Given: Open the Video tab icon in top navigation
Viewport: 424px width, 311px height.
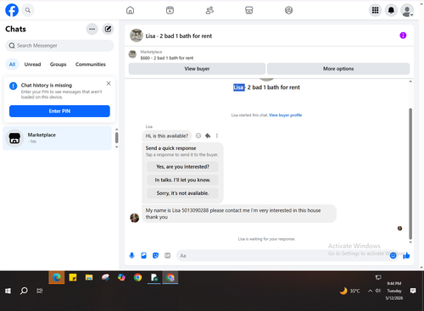Looking at the screenshot, I should (x=170, y=10).
